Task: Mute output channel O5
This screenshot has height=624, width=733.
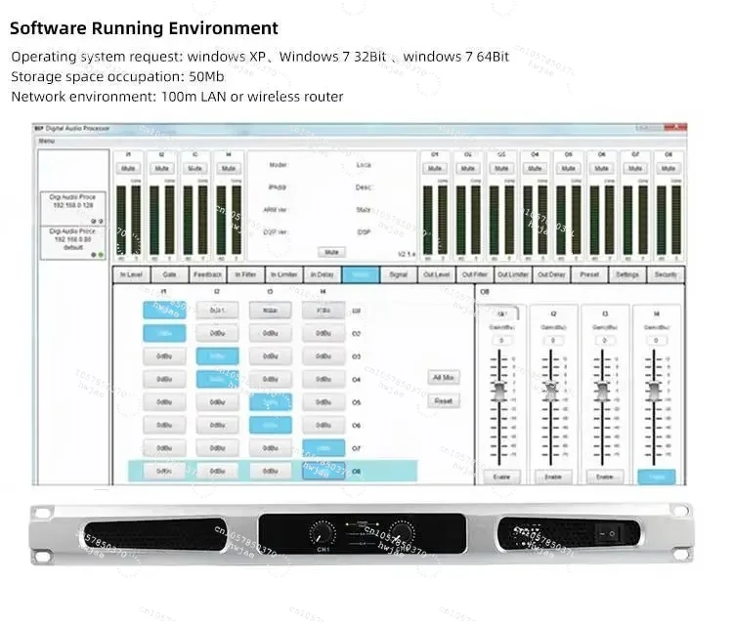Action: pos(569,168)
